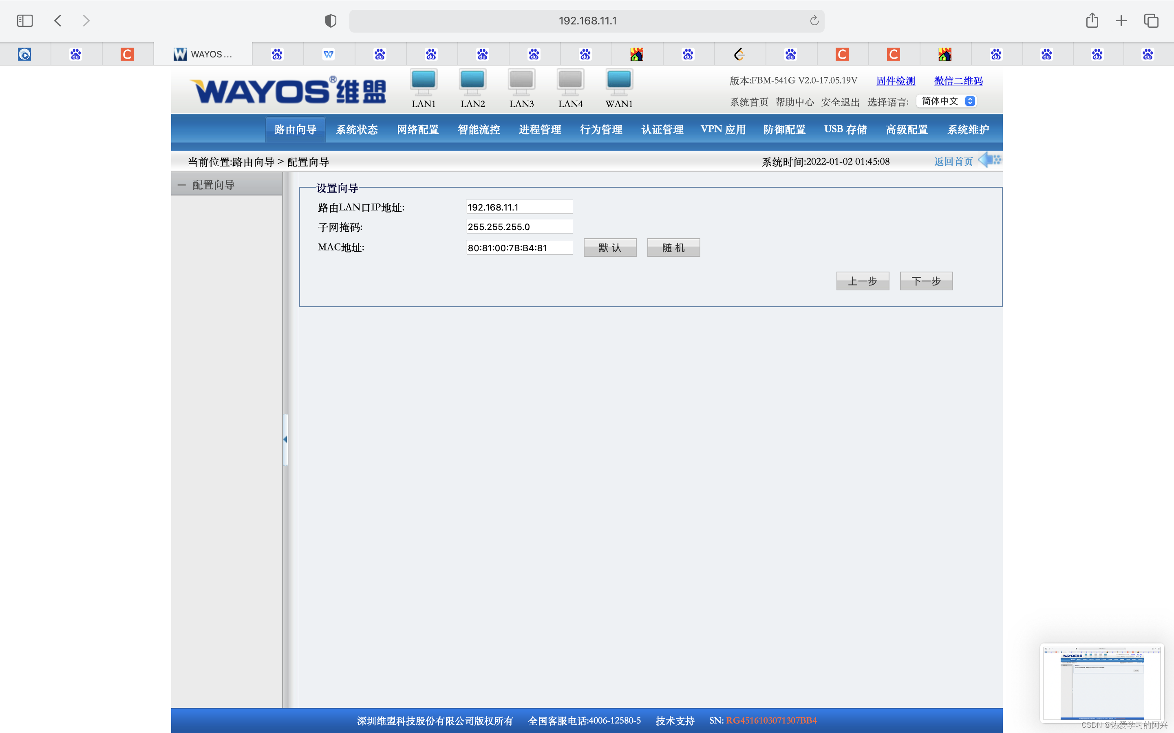Open the language dropdown 简体中文

point(947,101)
